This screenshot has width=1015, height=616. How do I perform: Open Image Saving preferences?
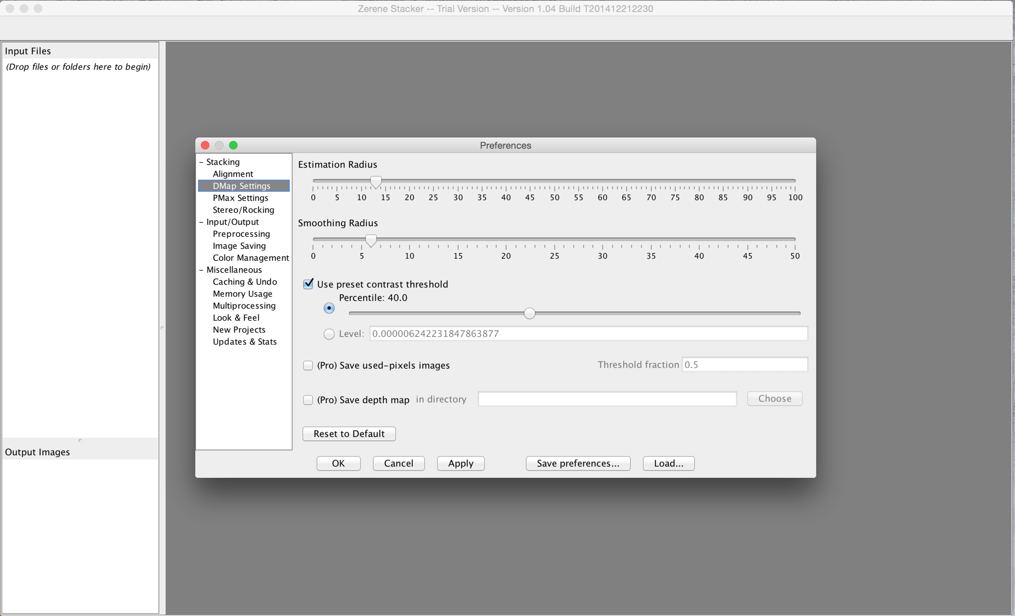tap(239, 246)
